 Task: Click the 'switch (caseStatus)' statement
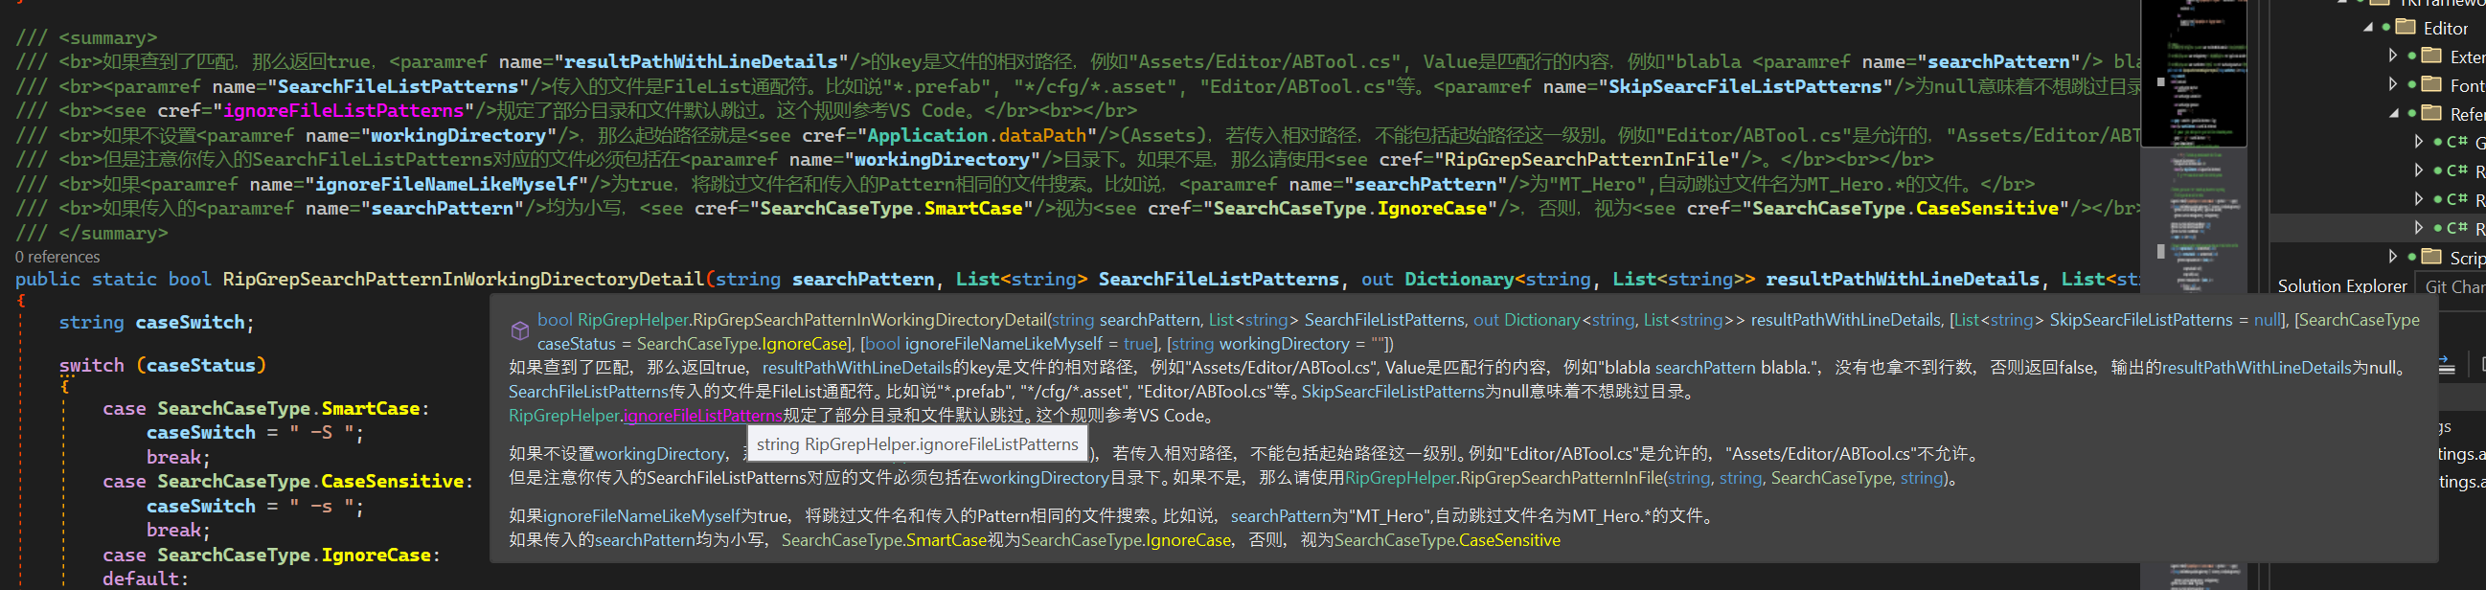click(x=162, y=365)
